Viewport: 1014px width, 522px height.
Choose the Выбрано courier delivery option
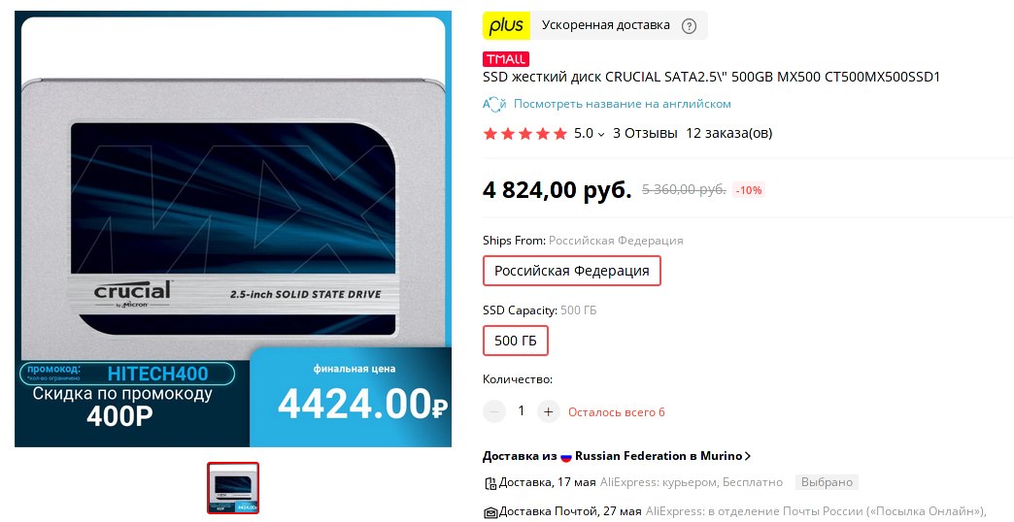pos(827,482)
